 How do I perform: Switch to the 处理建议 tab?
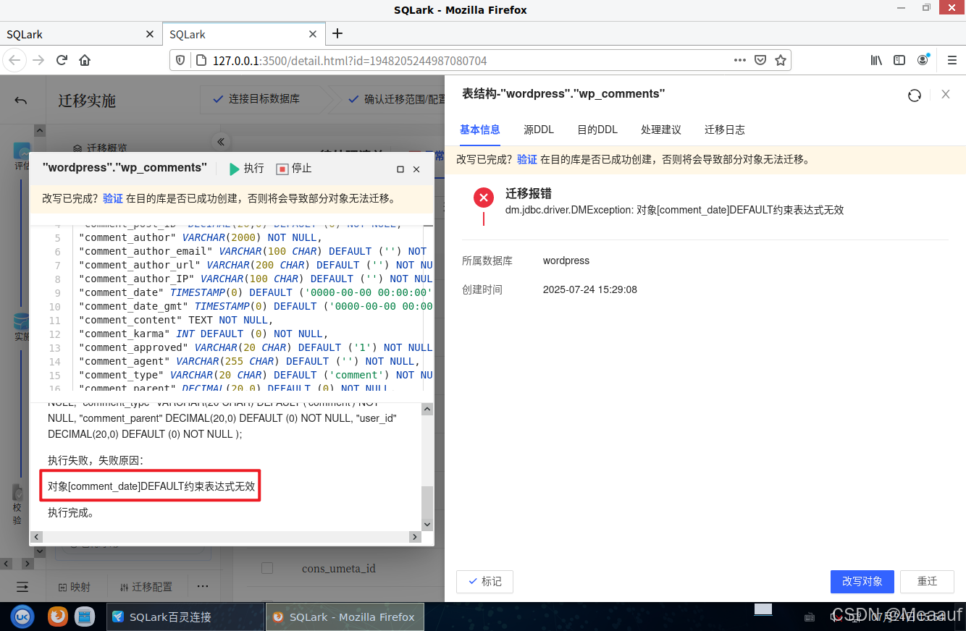point(661,130)
